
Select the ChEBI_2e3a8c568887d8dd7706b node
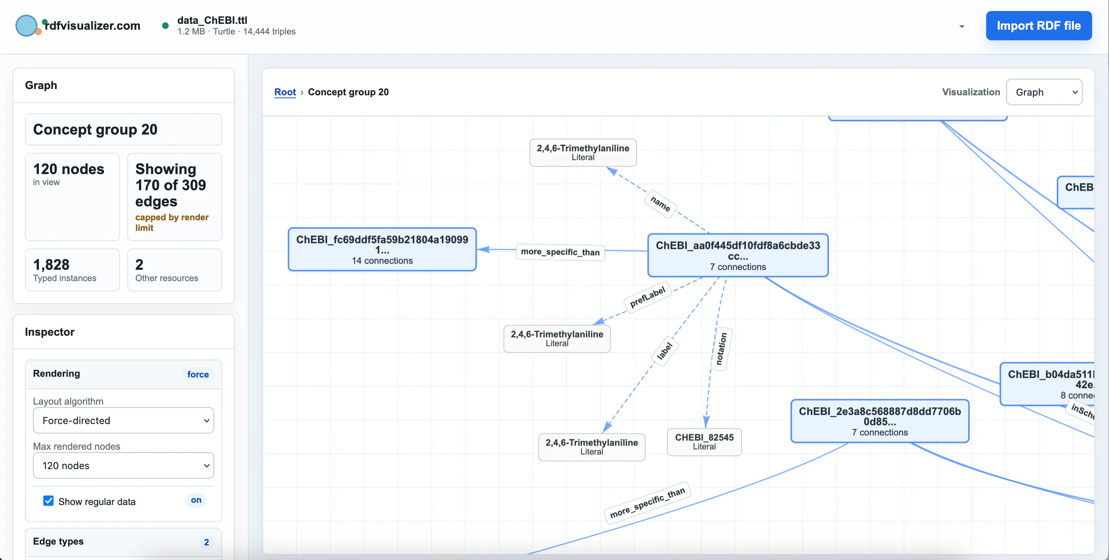(x=879, y=421)
